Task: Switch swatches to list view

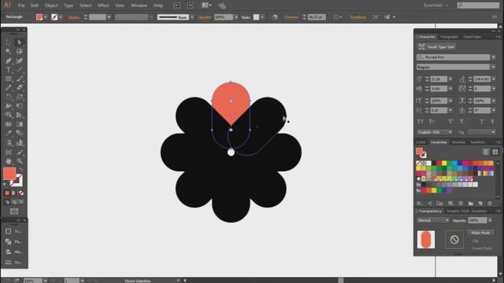Action: point(486,152)
